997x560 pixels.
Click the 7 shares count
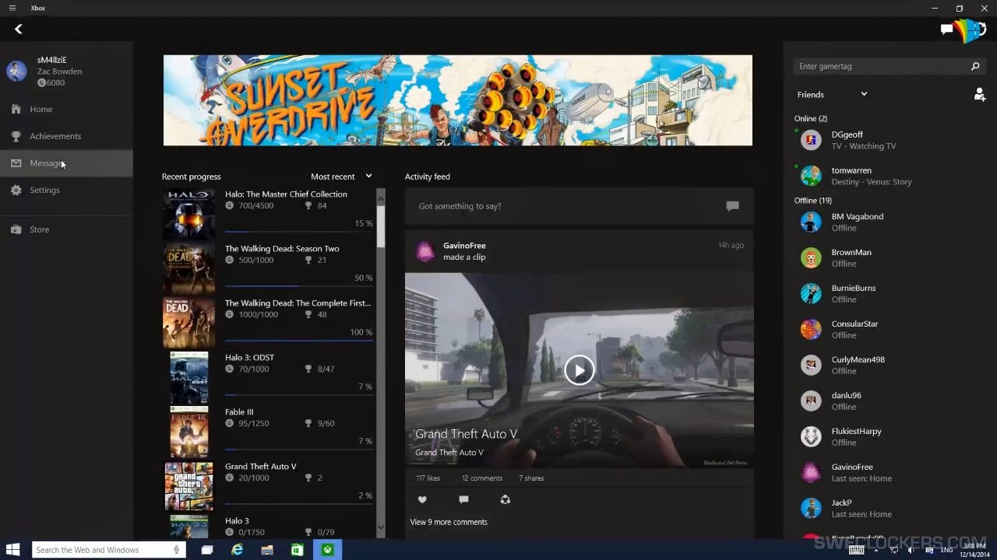point(531,478)
